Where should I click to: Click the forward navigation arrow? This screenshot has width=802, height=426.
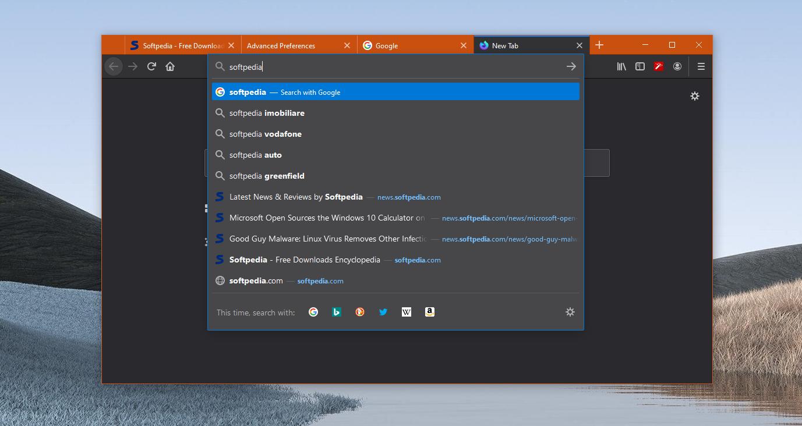pyautogui.click(x=133, y=66)
